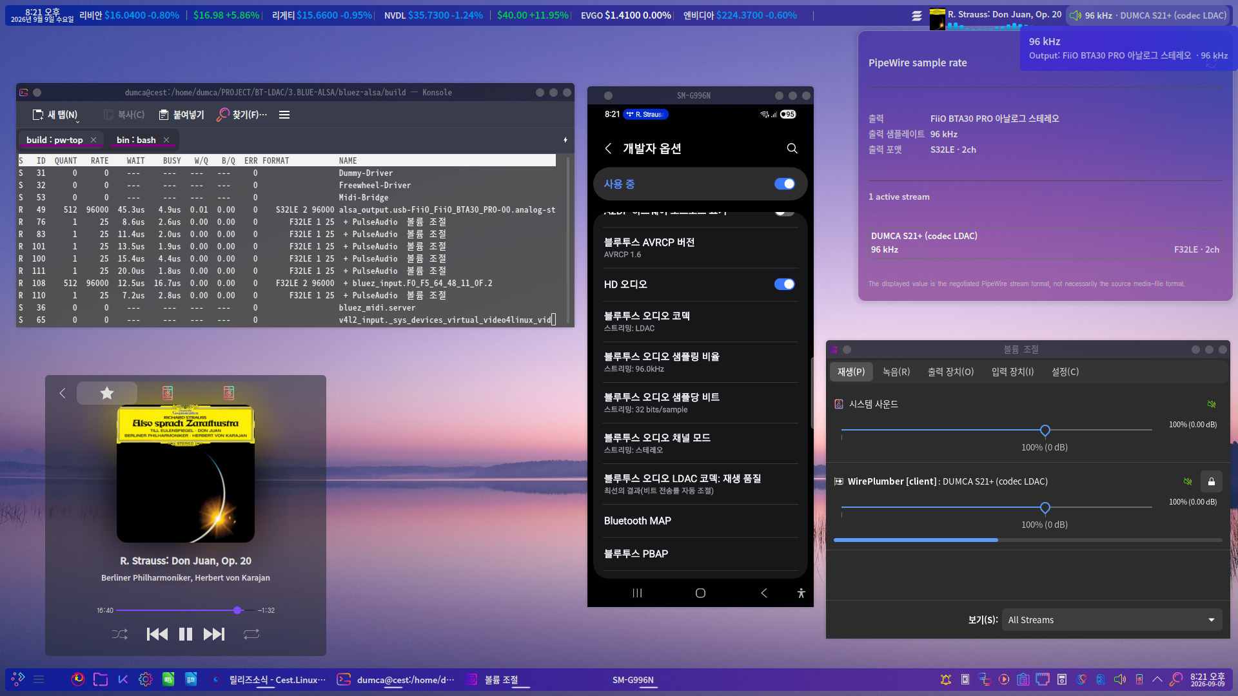
Task: Open the 설정(C) tab in volume control
Action: (1065, 372)
